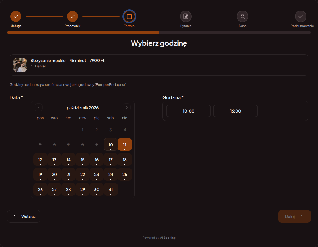Click the Strzyżenie męskie service title

67,61
